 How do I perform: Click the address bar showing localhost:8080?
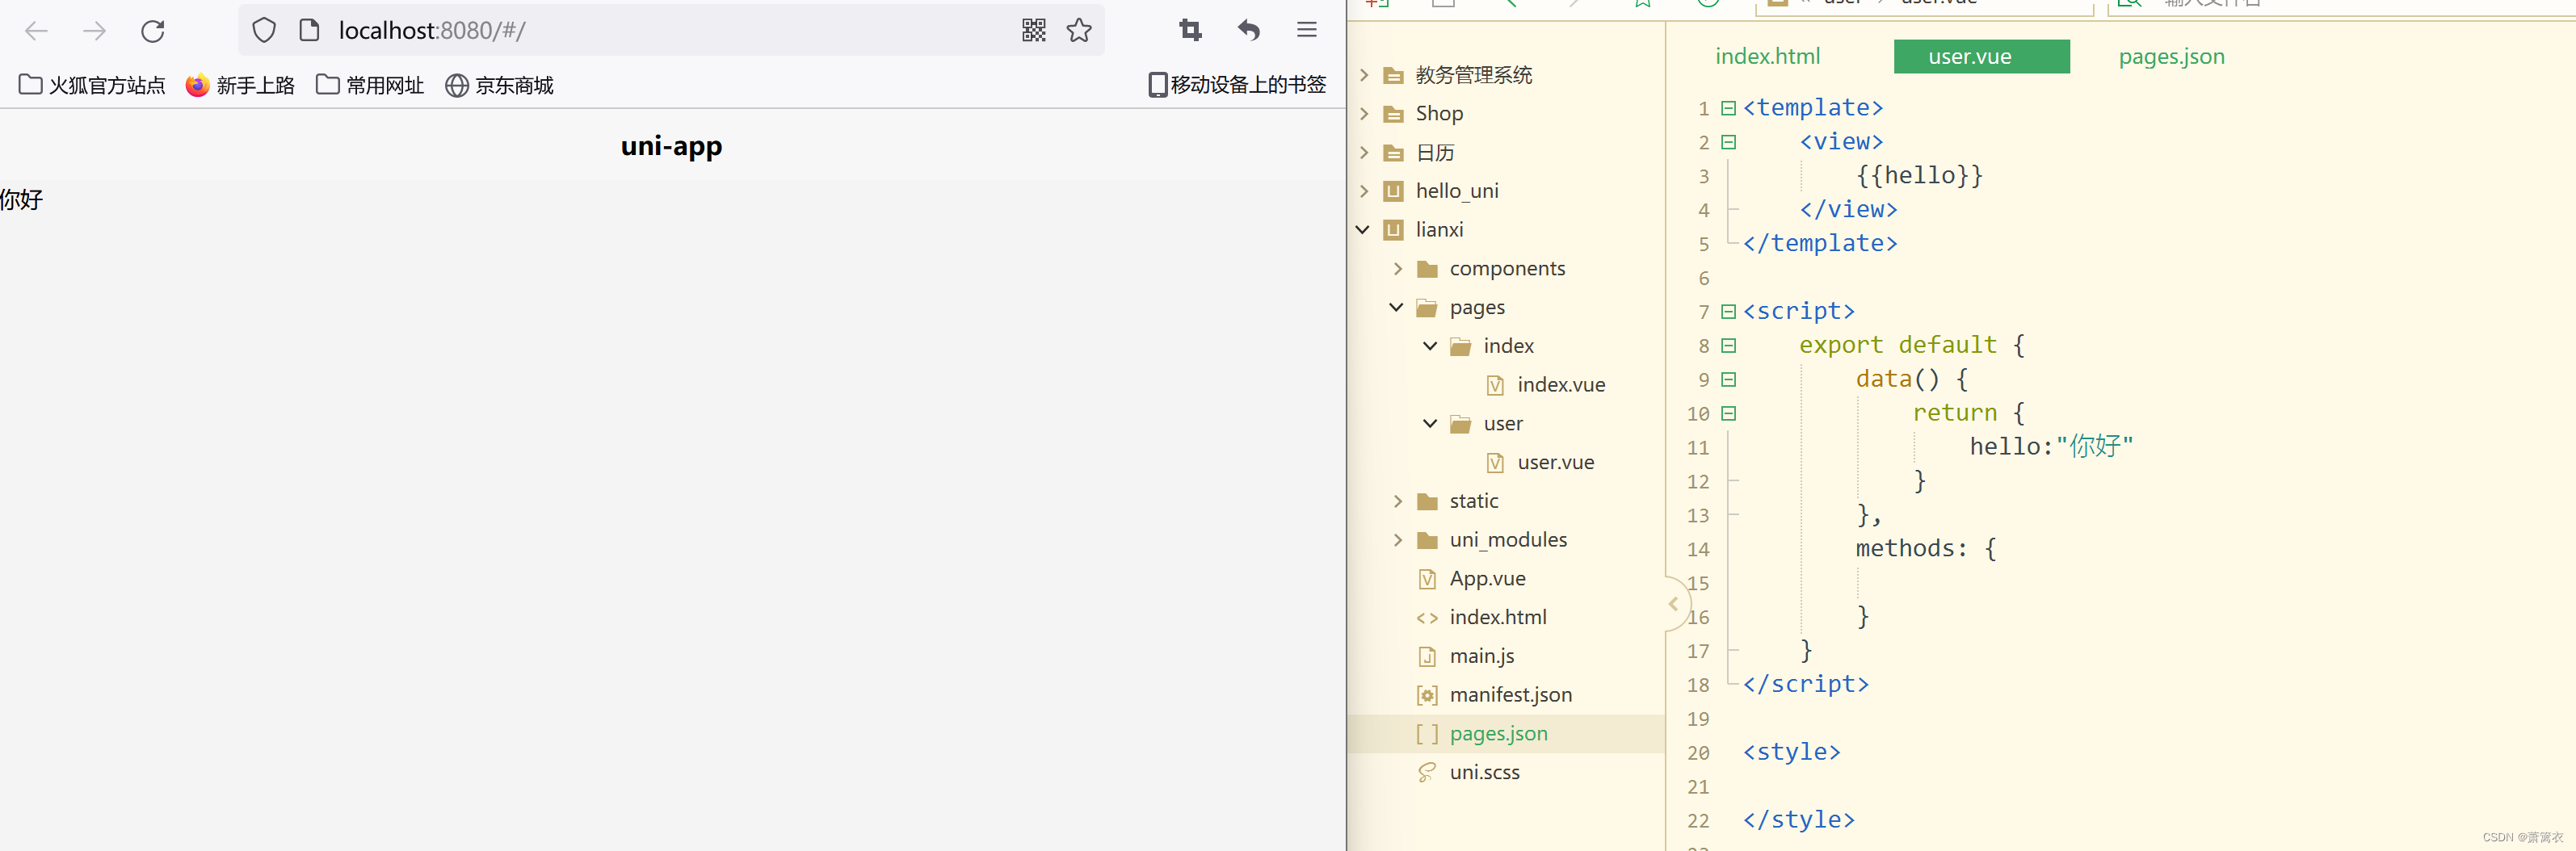click(x=671, y=30)
